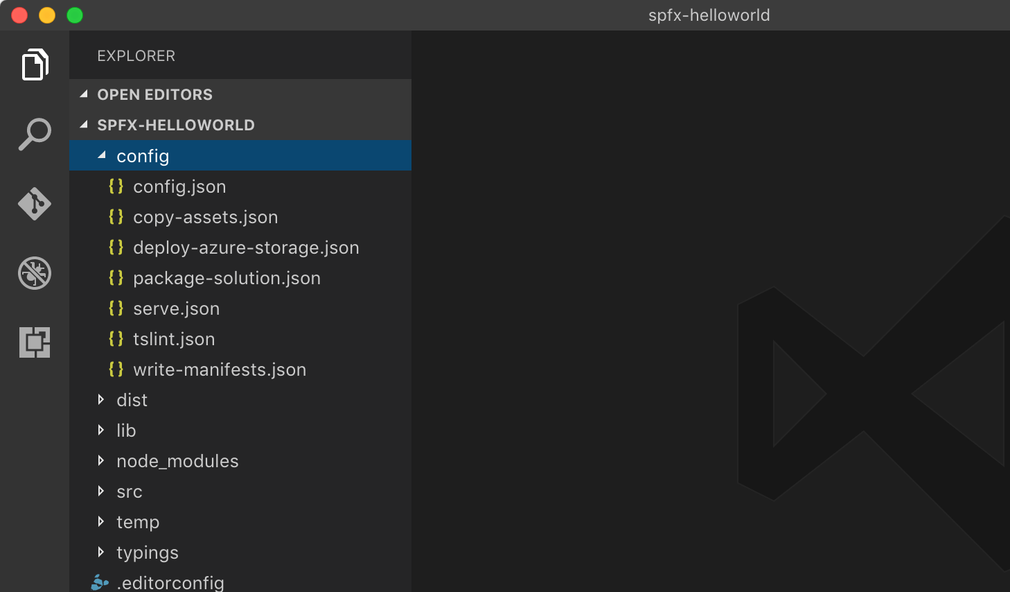Expand the temp folder arrow
This screenshot has width=1010, height=592.
click(101, 521)
